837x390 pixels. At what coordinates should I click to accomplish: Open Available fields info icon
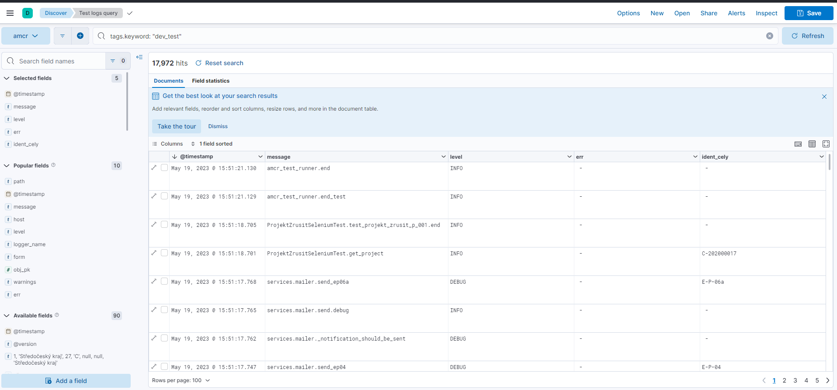pos(57,315)
